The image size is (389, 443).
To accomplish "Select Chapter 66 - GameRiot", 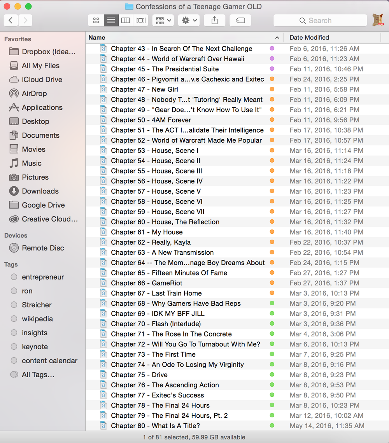I will pyautogui.click(x=237, y=283).
